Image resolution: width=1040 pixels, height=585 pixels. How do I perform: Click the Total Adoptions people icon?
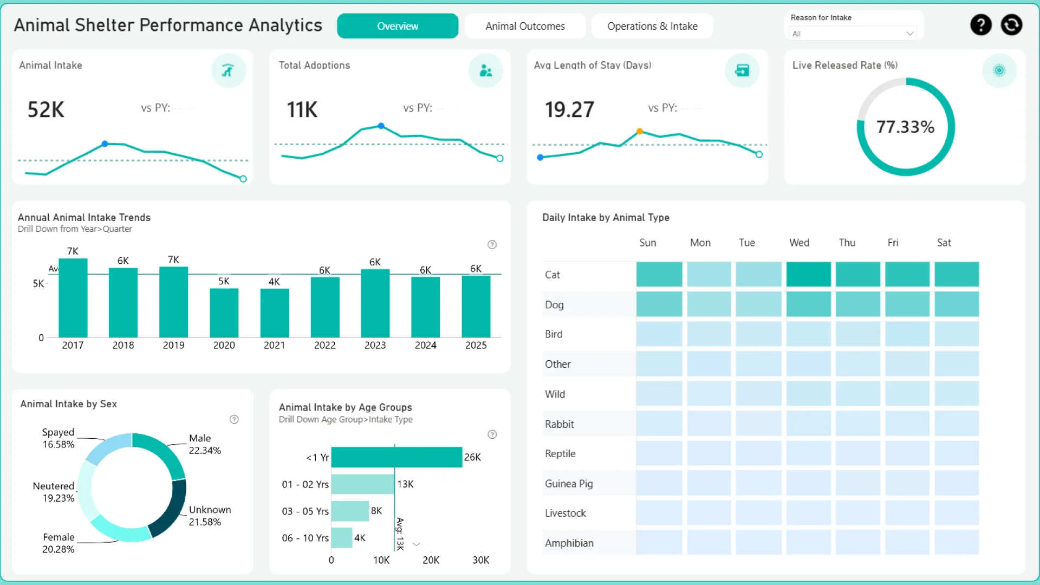(485, 70)
